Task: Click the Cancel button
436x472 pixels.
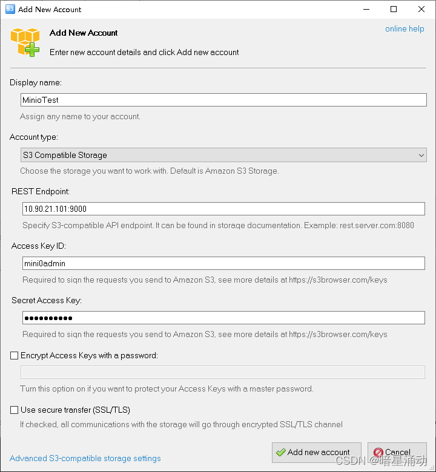Action: [x=397, y=453]
